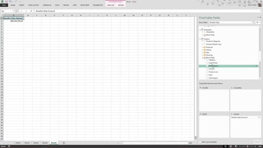
Task: Select column D header
Action: 46,15
